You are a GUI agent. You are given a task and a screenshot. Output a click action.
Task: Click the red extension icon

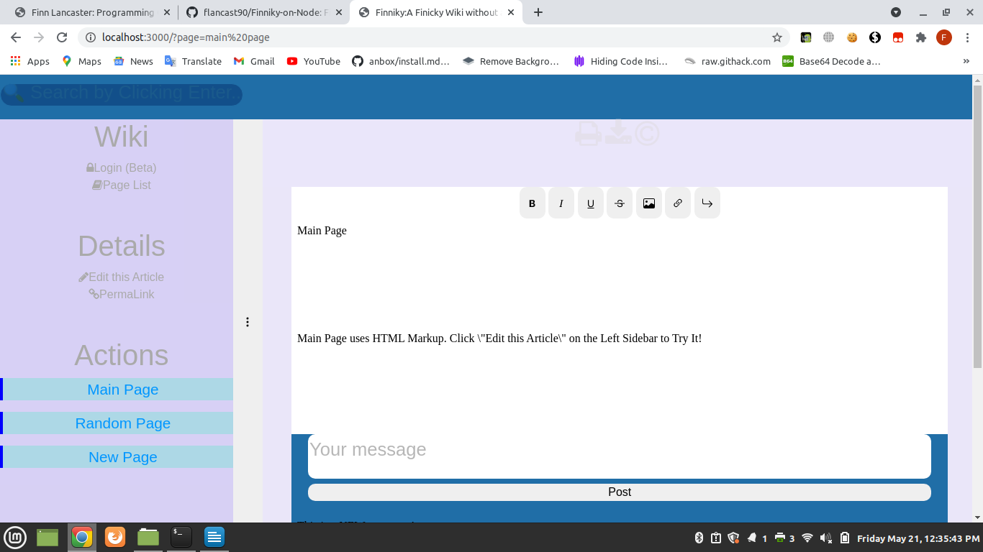tap(898, 37)
